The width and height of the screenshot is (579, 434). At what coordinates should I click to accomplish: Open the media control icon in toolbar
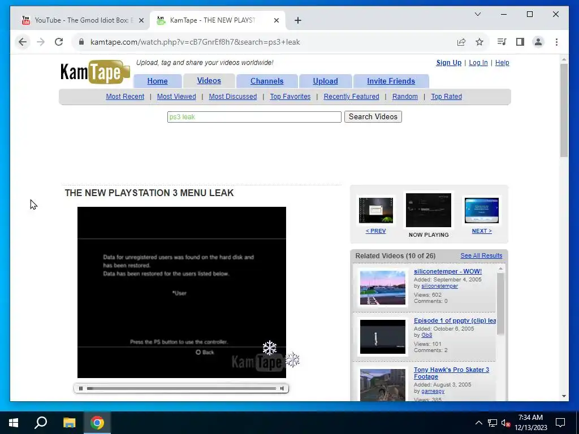502,42
